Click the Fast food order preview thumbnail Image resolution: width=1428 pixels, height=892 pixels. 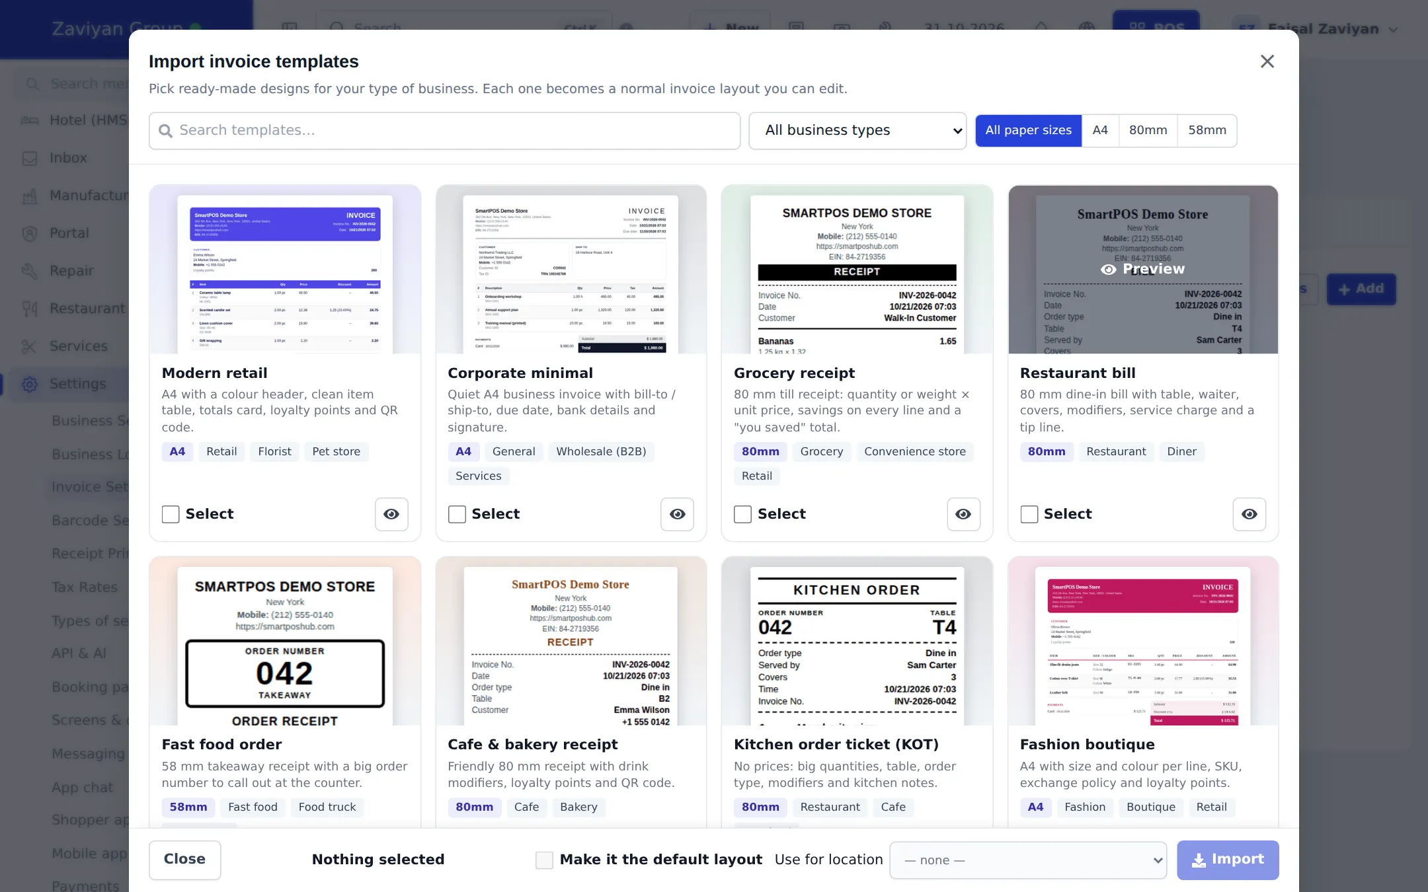click(285, 641)
